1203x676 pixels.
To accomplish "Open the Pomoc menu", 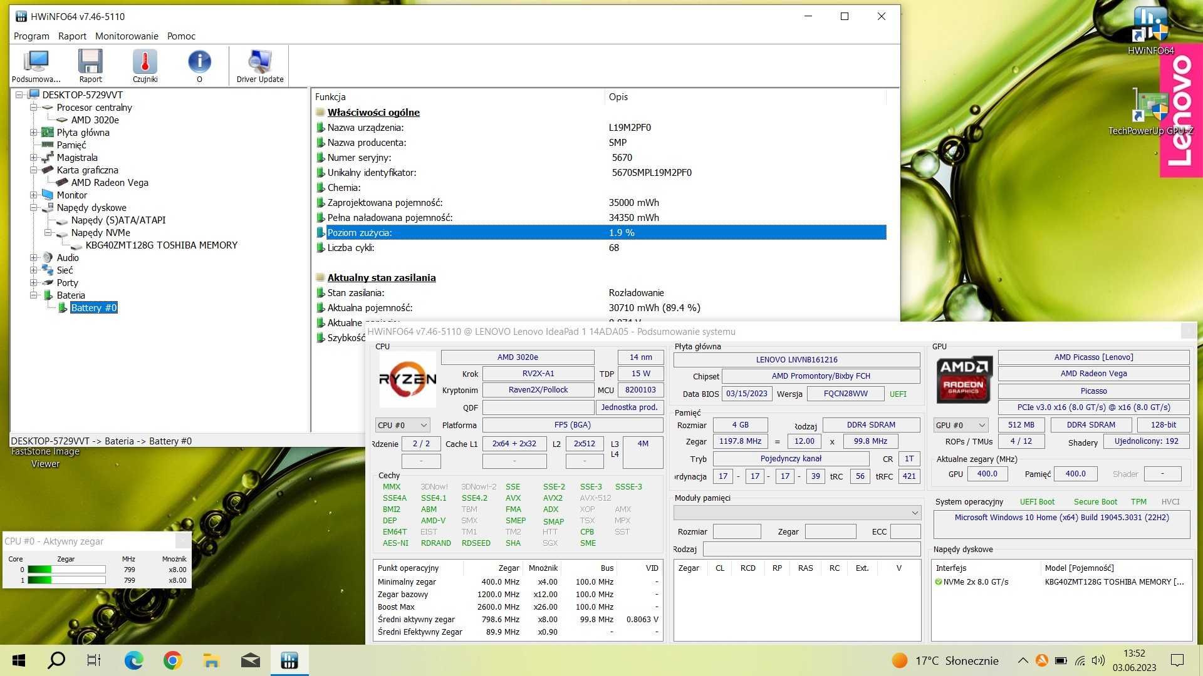I will point(181,36).
